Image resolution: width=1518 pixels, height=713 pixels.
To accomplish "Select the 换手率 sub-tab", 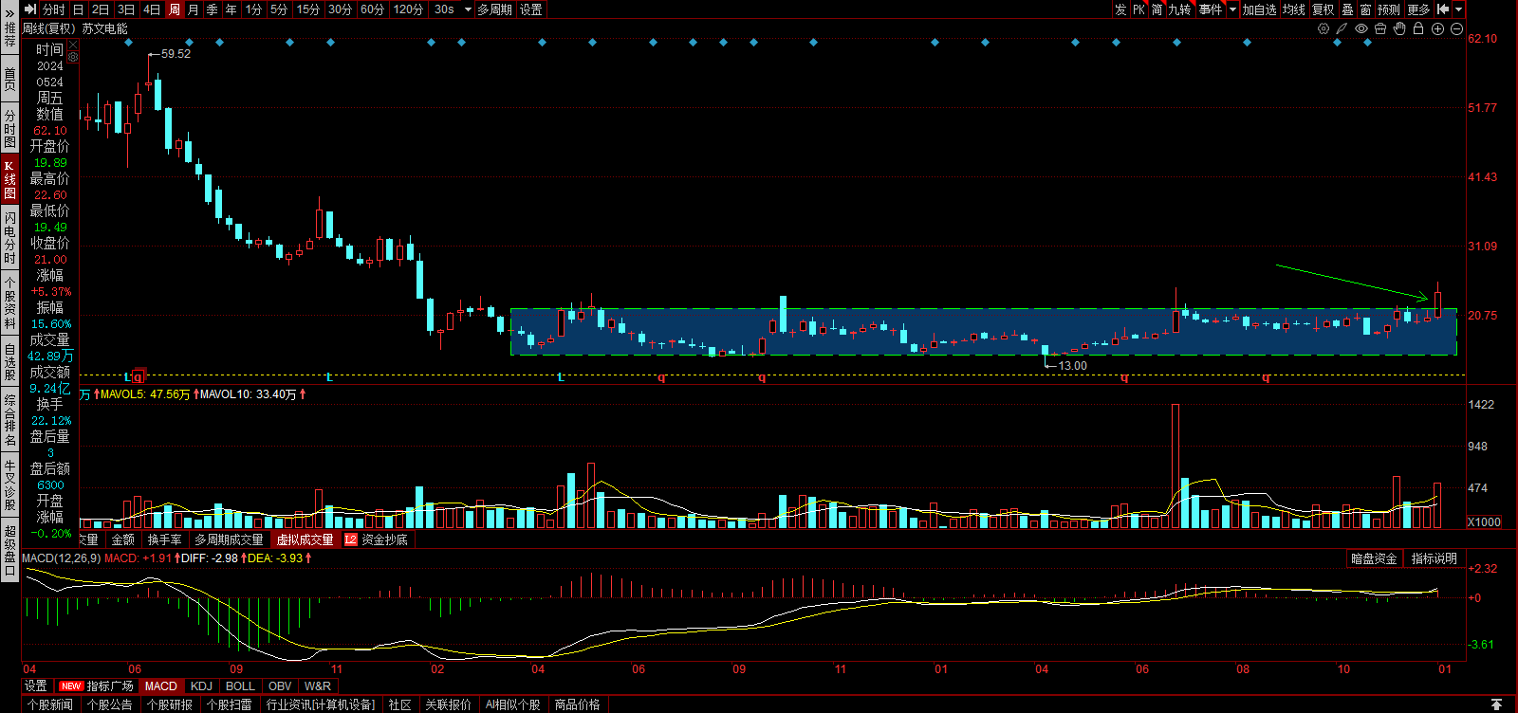I will [165, 539].
